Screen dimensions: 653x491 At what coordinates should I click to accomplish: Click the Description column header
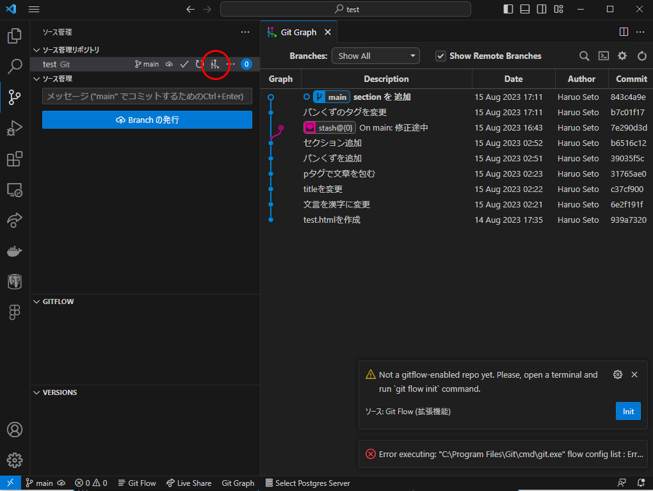point(387,79)
